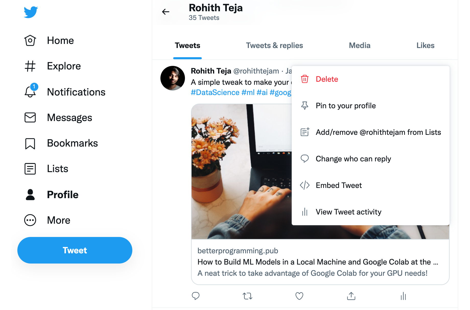Click the #DataScience hashtag link
The image size is (470, 310).
pos(215,92)
